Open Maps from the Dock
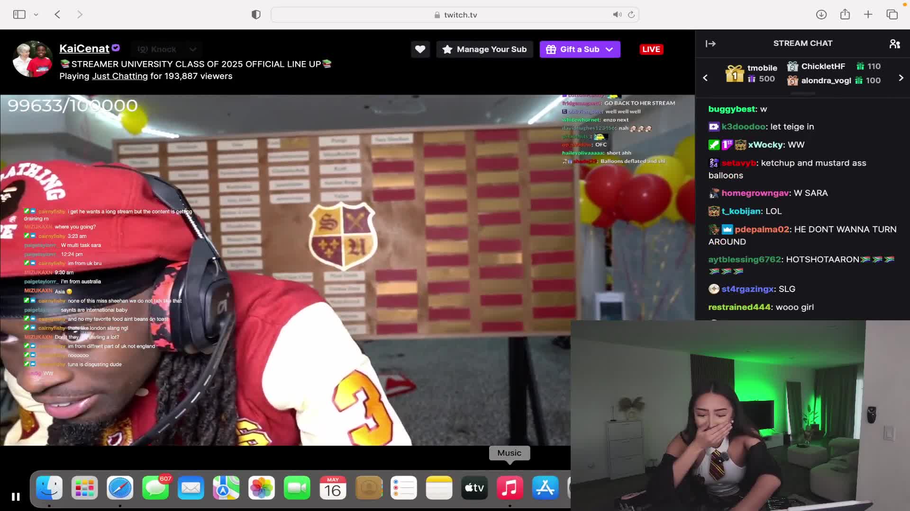The image size is (910, 511). tap(226, 488)
